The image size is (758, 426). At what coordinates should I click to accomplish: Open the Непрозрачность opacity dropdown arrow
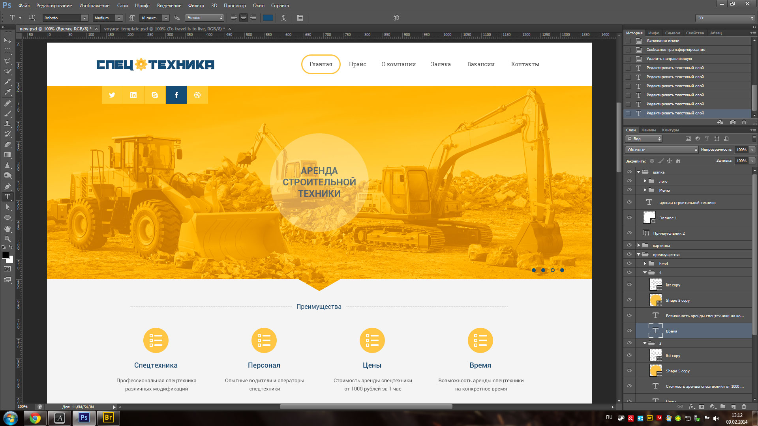[752, 150]
